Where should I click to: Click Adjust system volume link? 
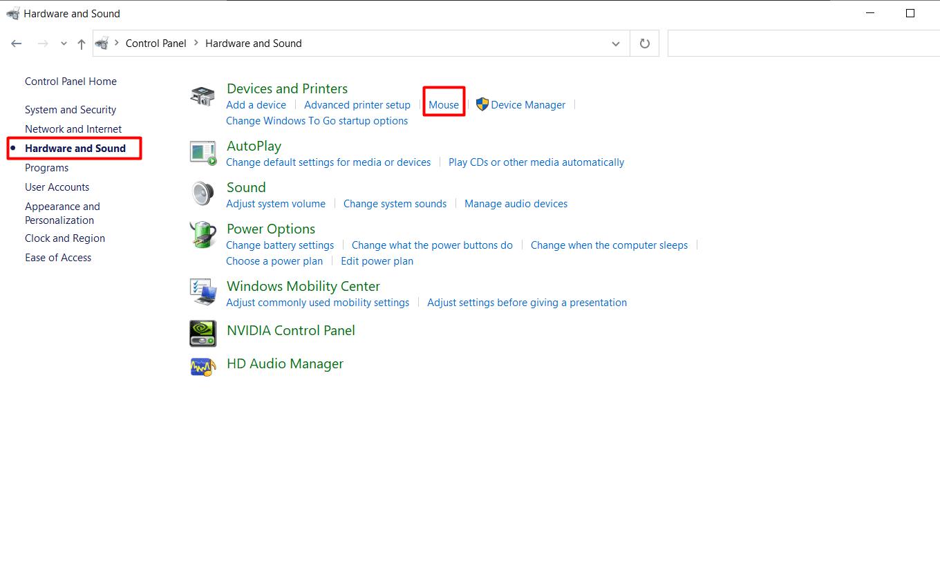point(275,204)
